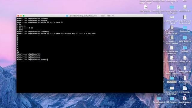This screenshot has width=192, height=108.
Task: Select the GOSL PDF ending in 047.pdf
Action: tap(172, 37)
